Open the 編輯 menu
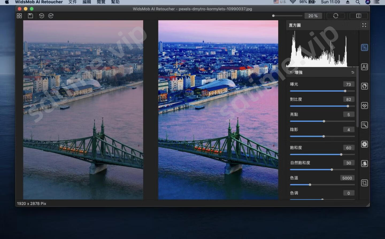 point(87,2)
